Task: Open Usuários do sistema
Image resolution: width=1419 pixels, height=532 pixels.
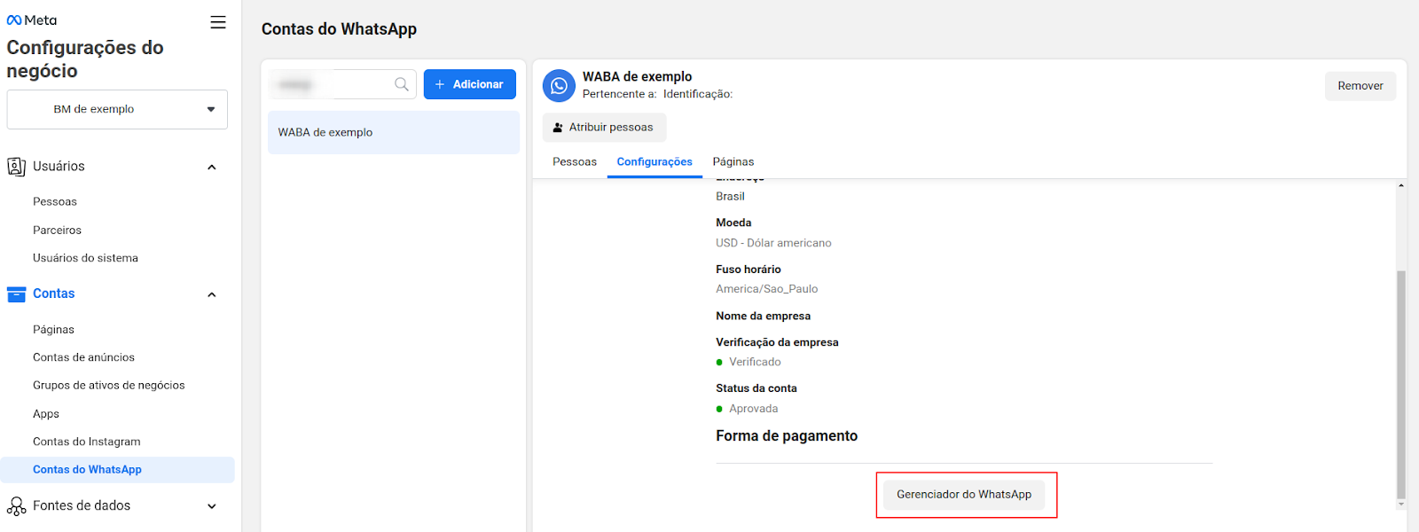Action: [x=85, y=258]
